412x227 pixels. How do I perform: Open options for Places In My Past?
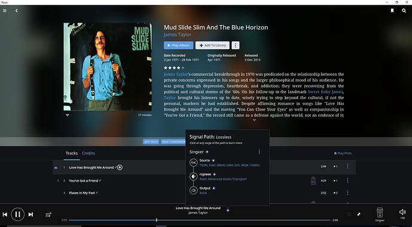(348, 192)
